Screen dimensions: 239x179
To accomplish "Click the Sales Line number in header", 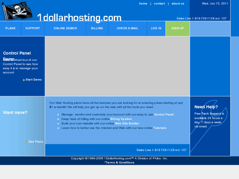I will pos(202,18).
